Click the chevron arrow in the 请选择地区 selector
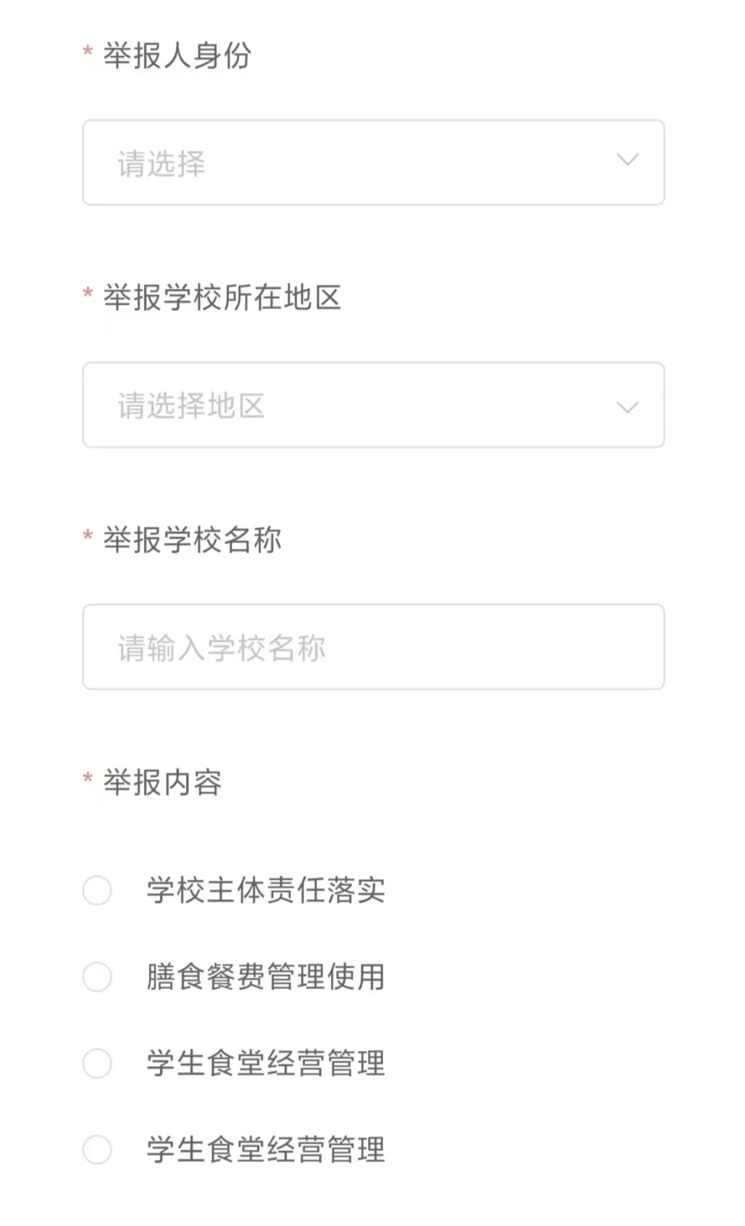The width and height of the screenshot is (745, 1226). pos(627,407)
